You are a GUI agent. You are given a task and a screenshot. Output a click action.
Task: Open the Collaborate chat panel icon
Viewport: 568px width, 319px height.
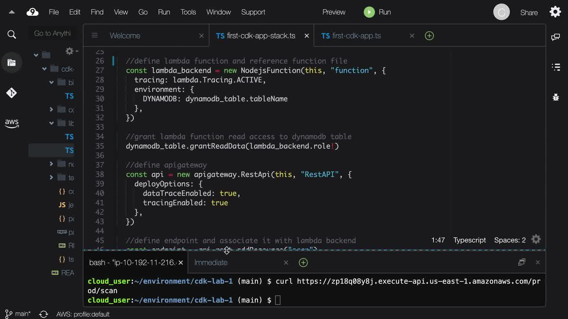tap(556, 37)
